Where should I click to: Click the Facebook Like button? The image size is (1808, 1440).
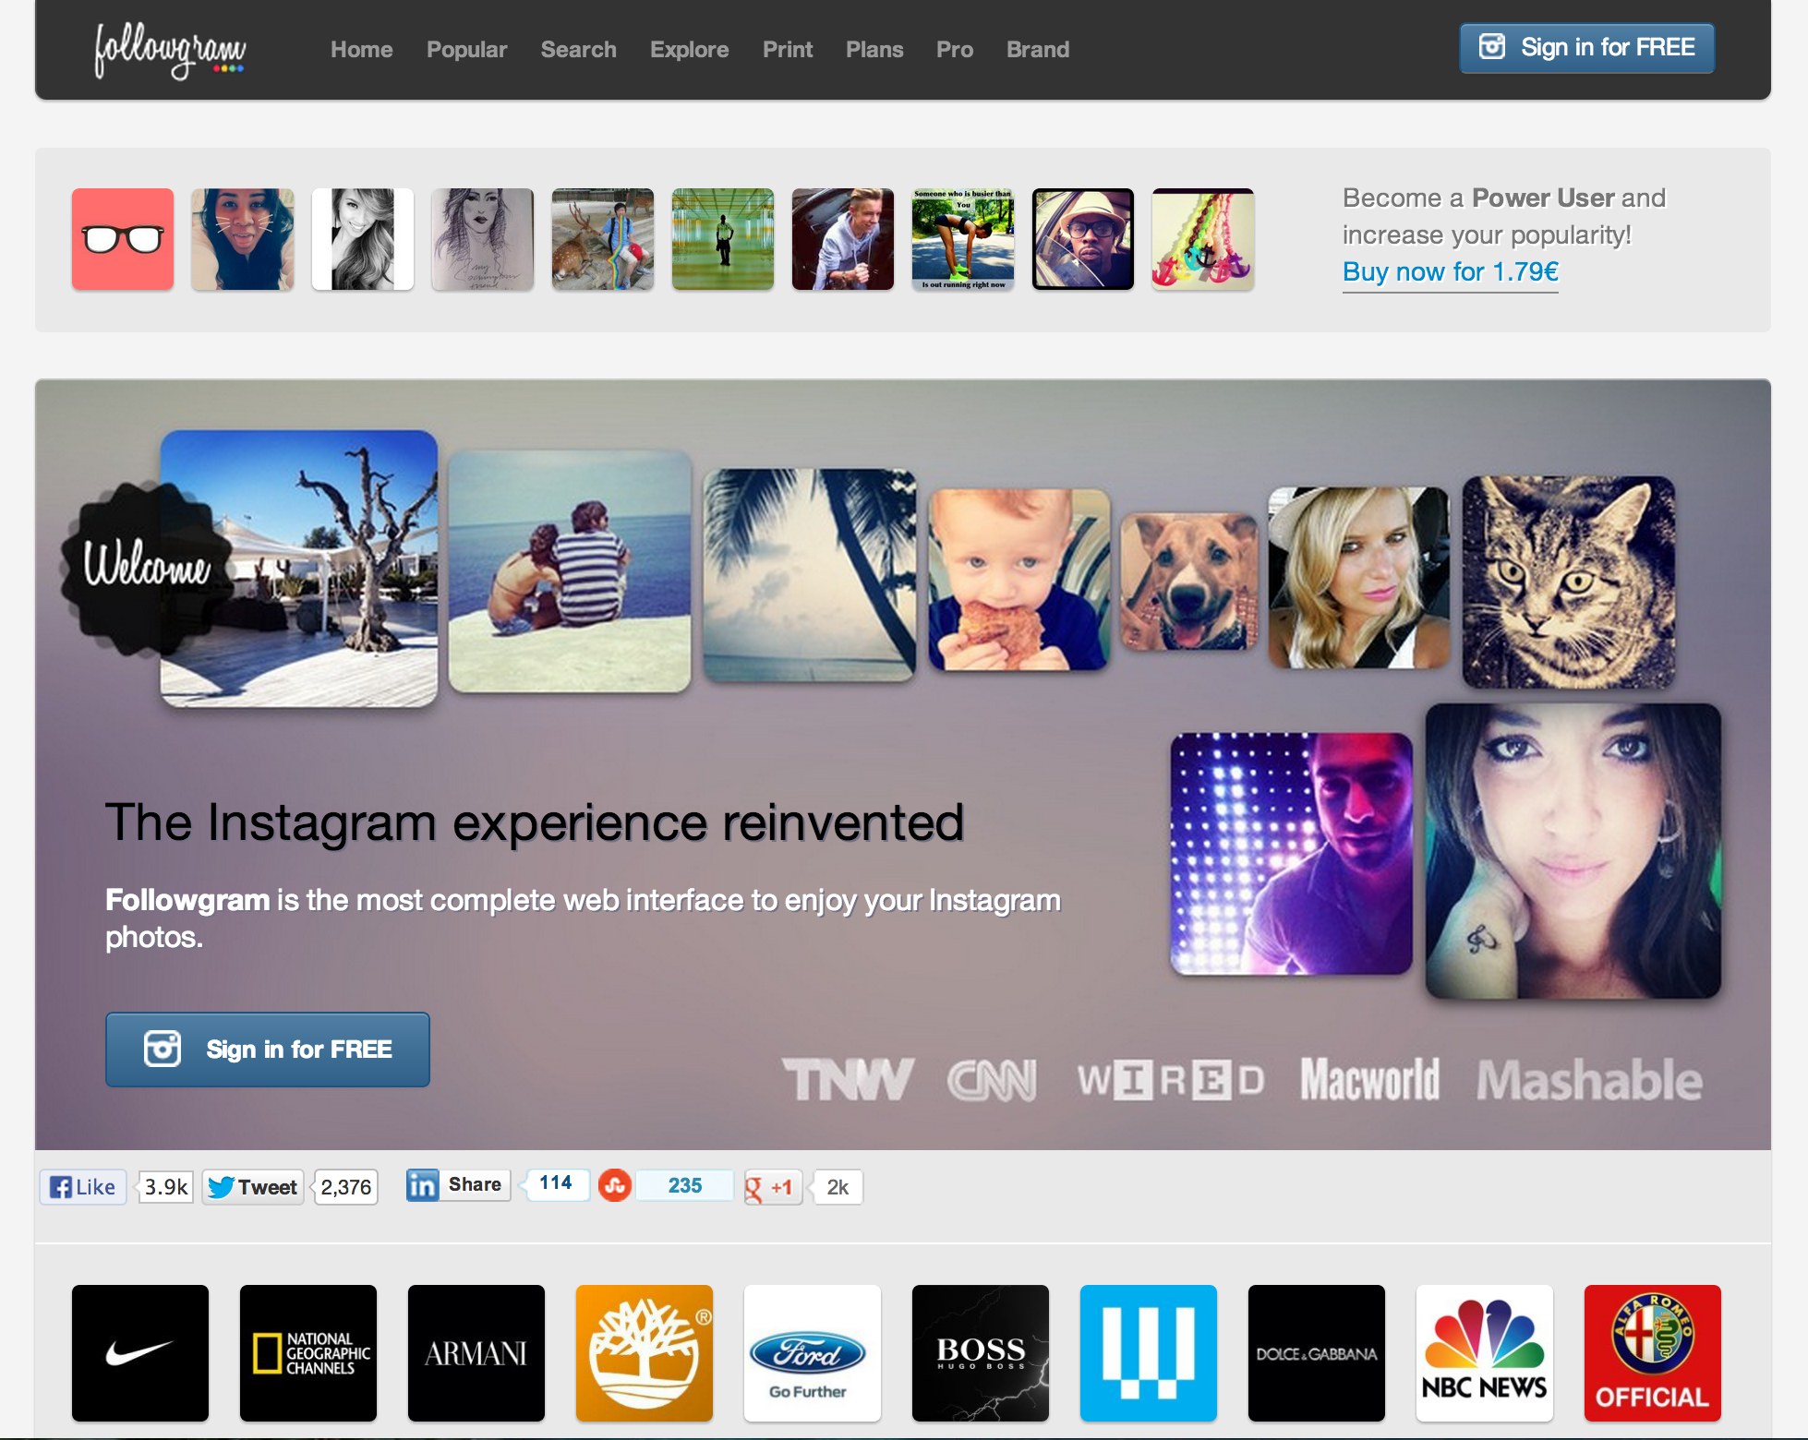(83, 1187)
